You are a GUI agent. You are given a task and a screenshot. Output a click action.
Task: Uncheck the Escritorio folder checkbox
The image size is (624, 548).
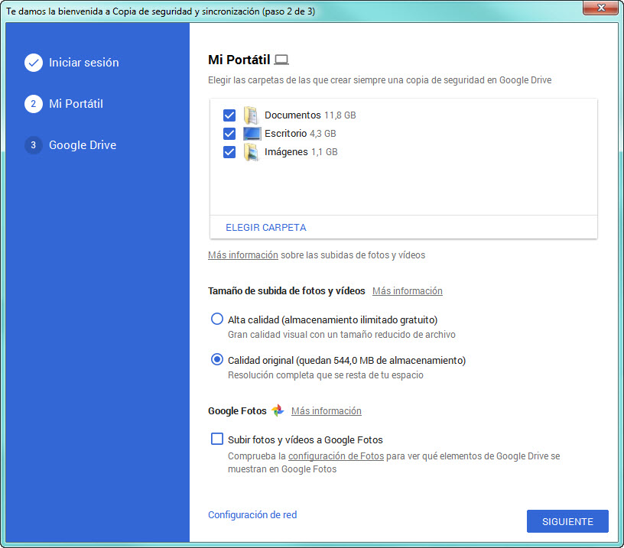(x=229, y=134)
